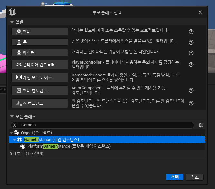Screen dimensions: 215x189
Task: Open help for the 폰 class
Action: click(191, 42)
